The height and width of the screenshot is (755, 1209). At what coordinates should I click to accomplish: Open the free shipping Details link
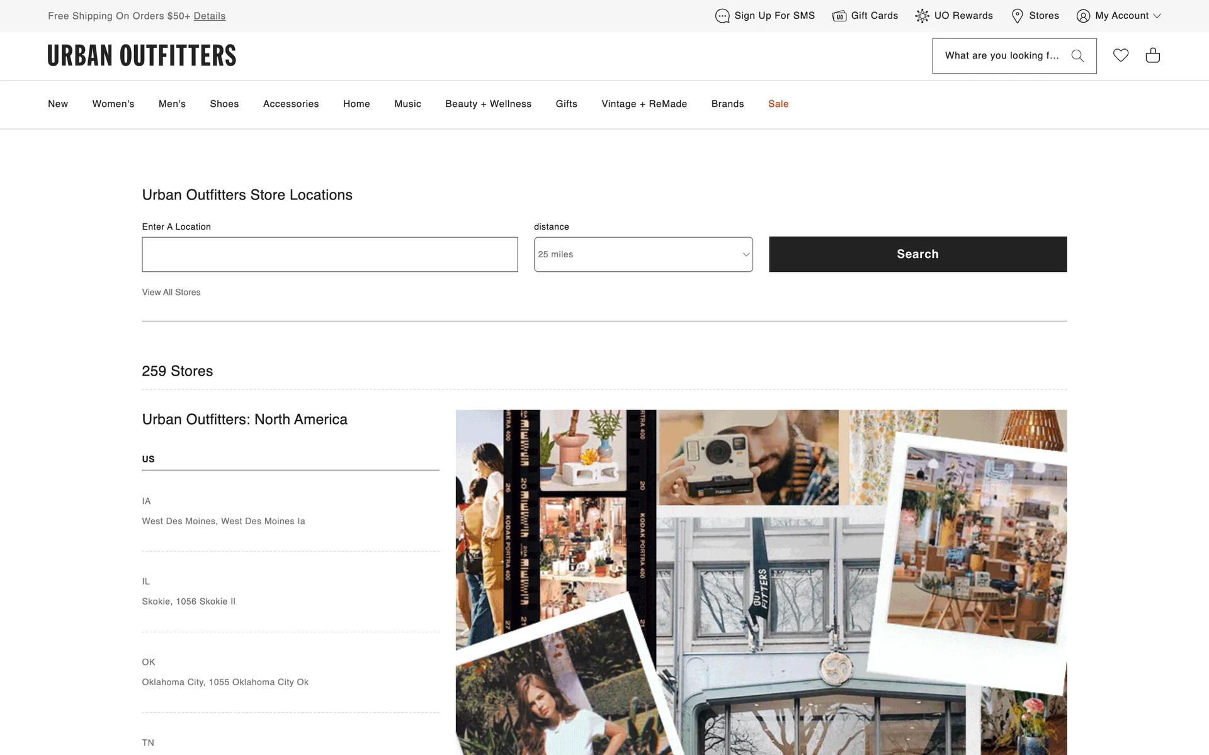(x=209, y=16)
